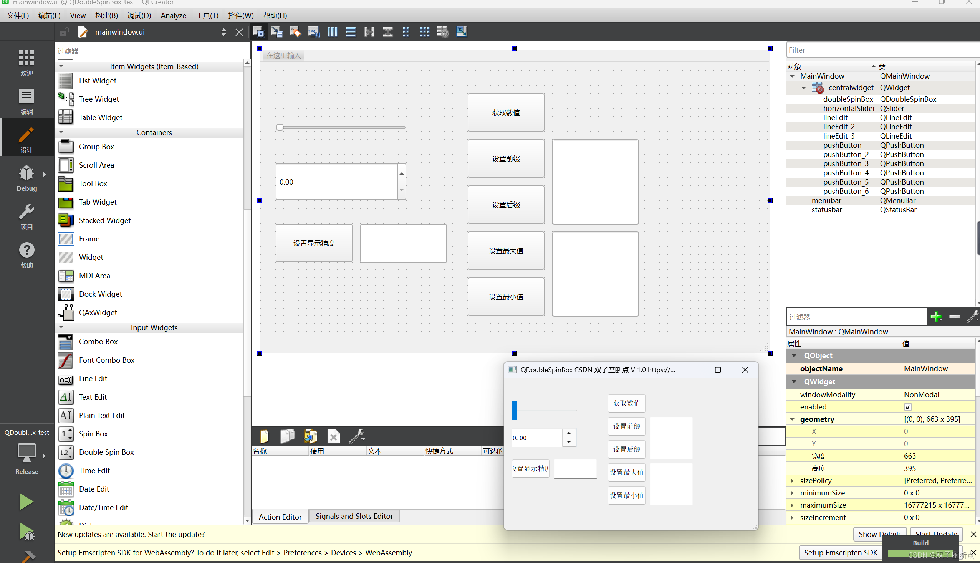Collapse the centralwidget tree node
This screenshot has height=563, width=980.
[804, 88]
